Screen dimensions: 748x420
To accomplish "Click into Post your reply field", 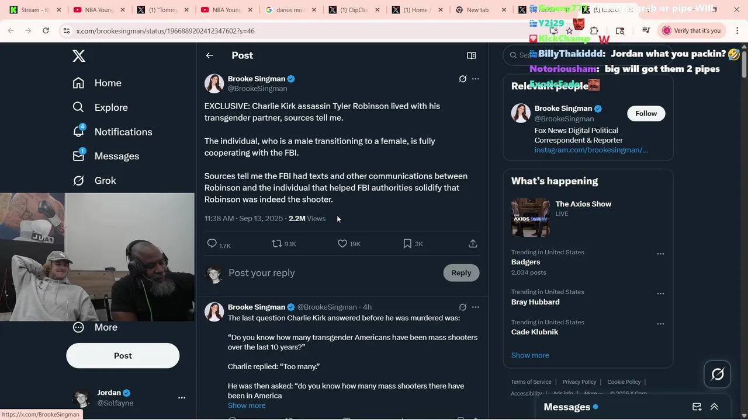I will coord(333,273).
